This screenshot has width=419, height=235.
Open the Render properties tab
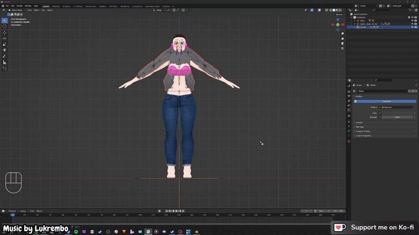click(349, 91)
